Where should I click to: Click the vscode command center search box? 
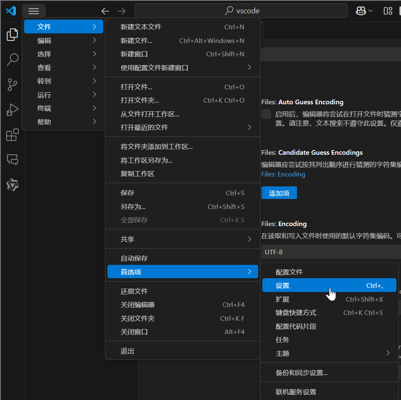tap(241, 11)
